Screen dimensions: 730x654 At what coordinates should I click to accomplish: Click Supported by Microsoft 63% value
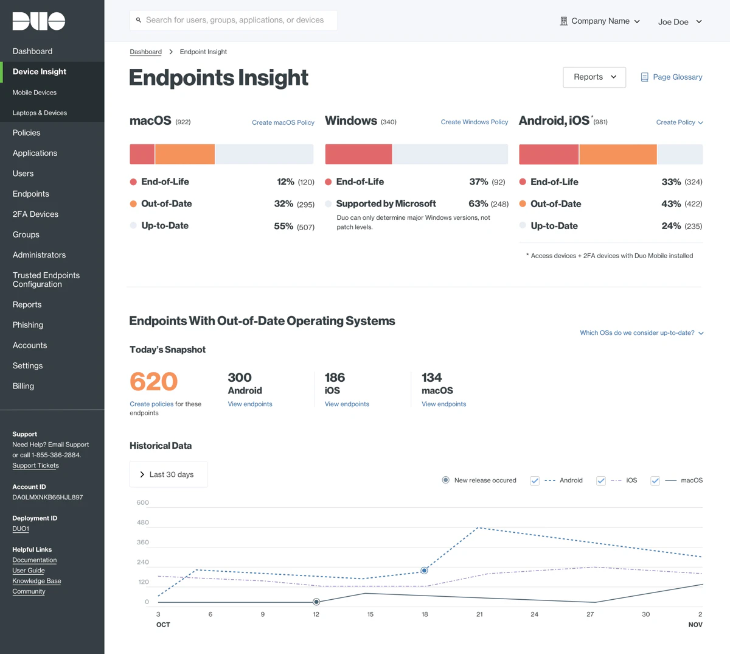pyautogui.click(x=478, y=204)
